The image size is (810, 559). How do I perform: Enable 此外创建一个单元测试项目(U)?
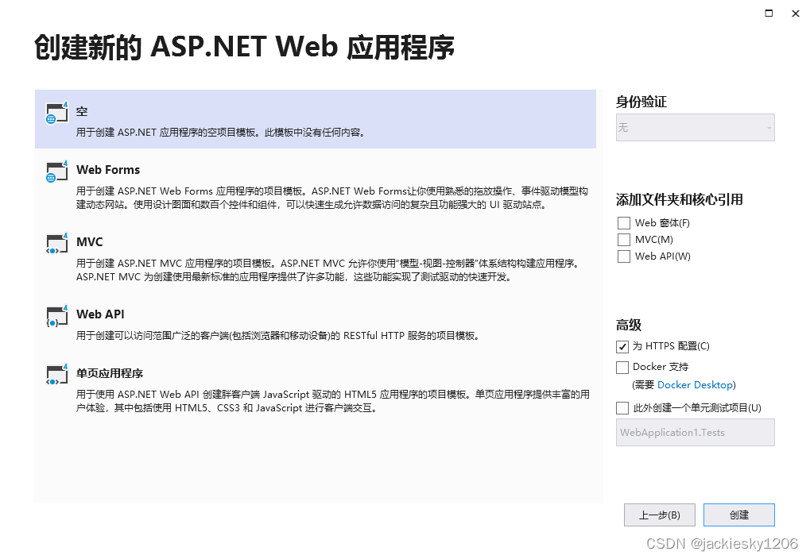click(x=623, y=407)
